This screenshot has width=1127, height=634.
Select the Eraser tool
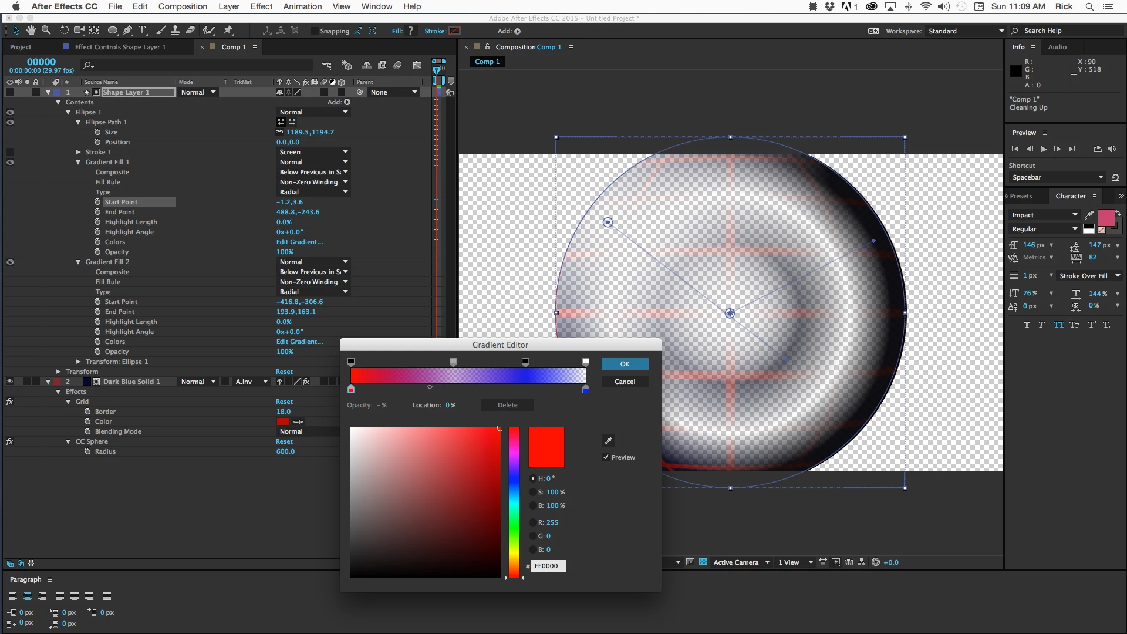coord(191,31)
